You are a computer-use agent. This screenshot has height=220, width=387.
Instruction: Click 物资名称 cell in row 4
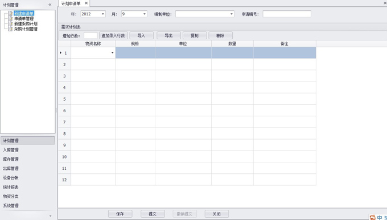pos(93,88)
